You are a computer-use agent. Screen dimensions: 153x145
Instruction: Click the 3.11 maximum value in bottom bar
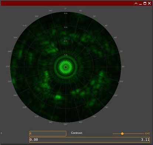click(145, 140)
